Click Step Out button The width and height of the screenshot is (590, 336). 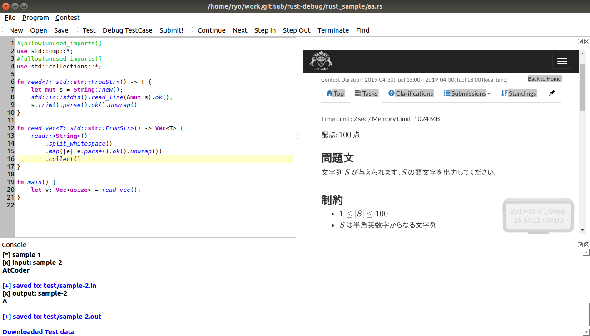click(x=297, y=30)
